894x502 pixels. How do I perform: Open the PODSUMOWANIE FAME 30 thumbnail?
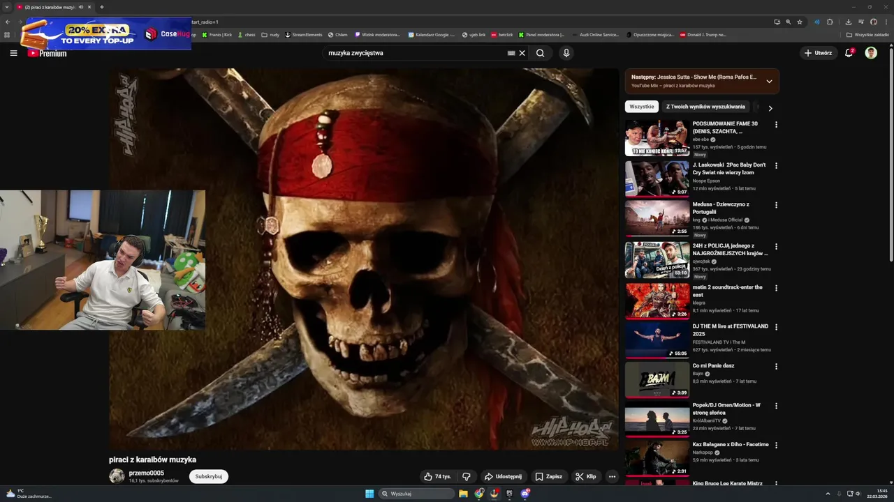click(x=657, y=138)
